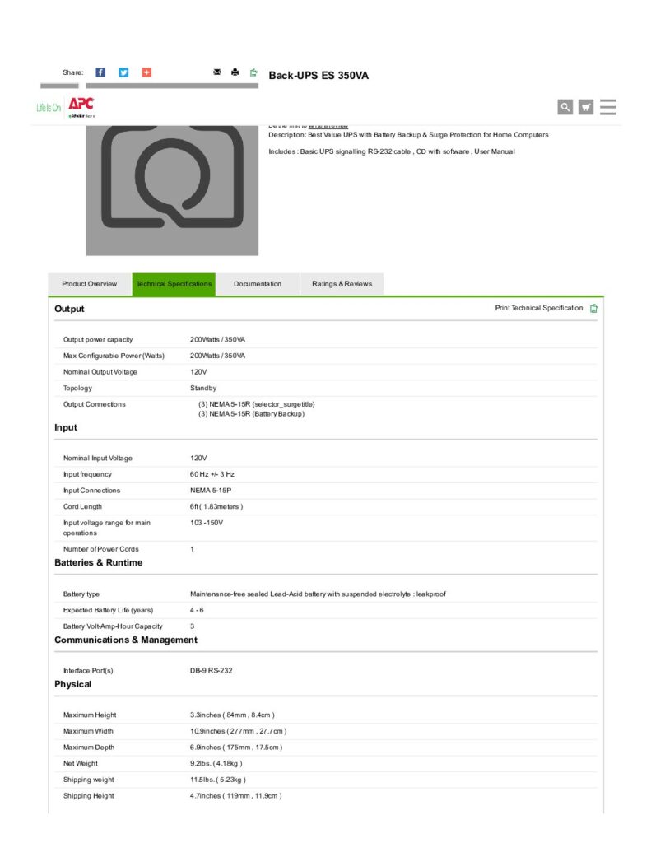Click the product image placeholder
This screenshot has width=651, height=843.
(172, 190)
